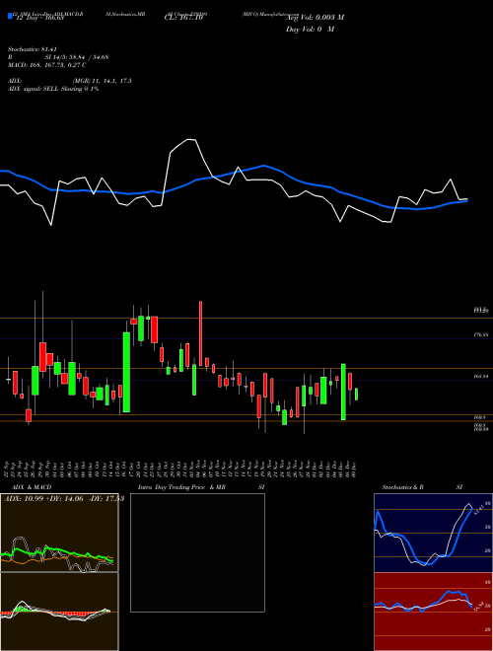Click the 168.84 price level label

[x=481, y=376]
